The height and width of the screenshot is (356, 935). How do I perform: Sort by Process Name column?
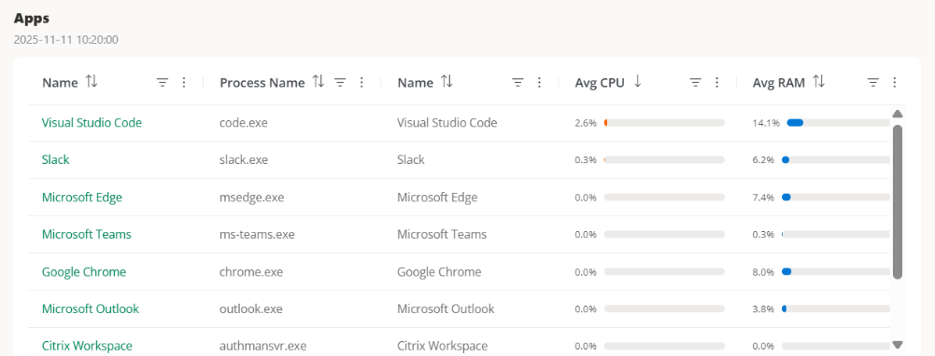pos(319,82)
